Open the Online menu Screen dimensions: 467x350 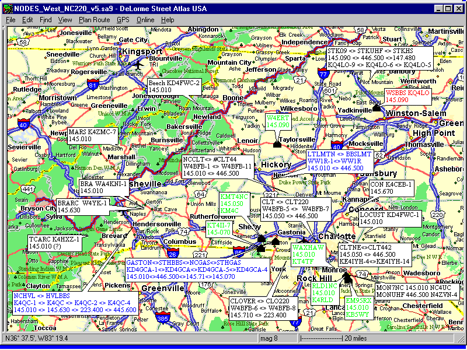point(145,20)
